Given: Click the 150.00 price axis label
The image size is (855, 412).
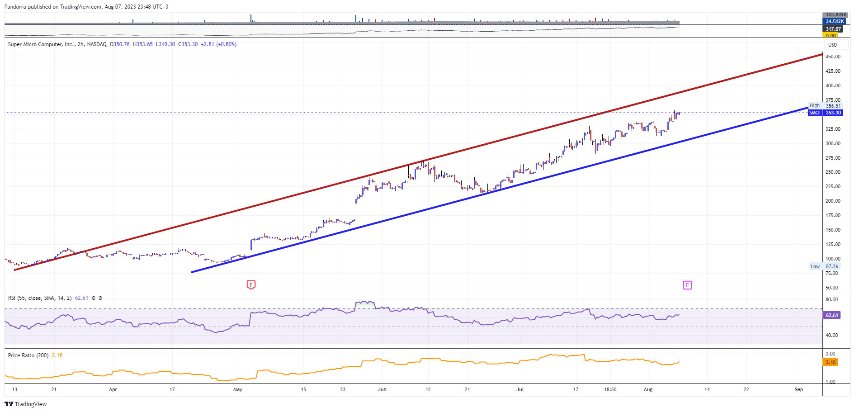Looking at the screenshot, I should 833,230.
